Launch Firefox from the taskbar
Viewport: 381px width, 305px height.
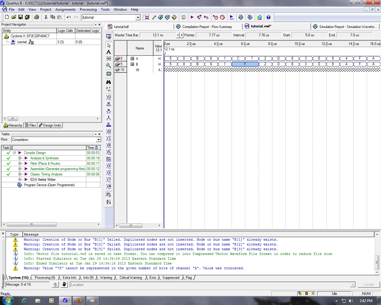tap(79, 301)
